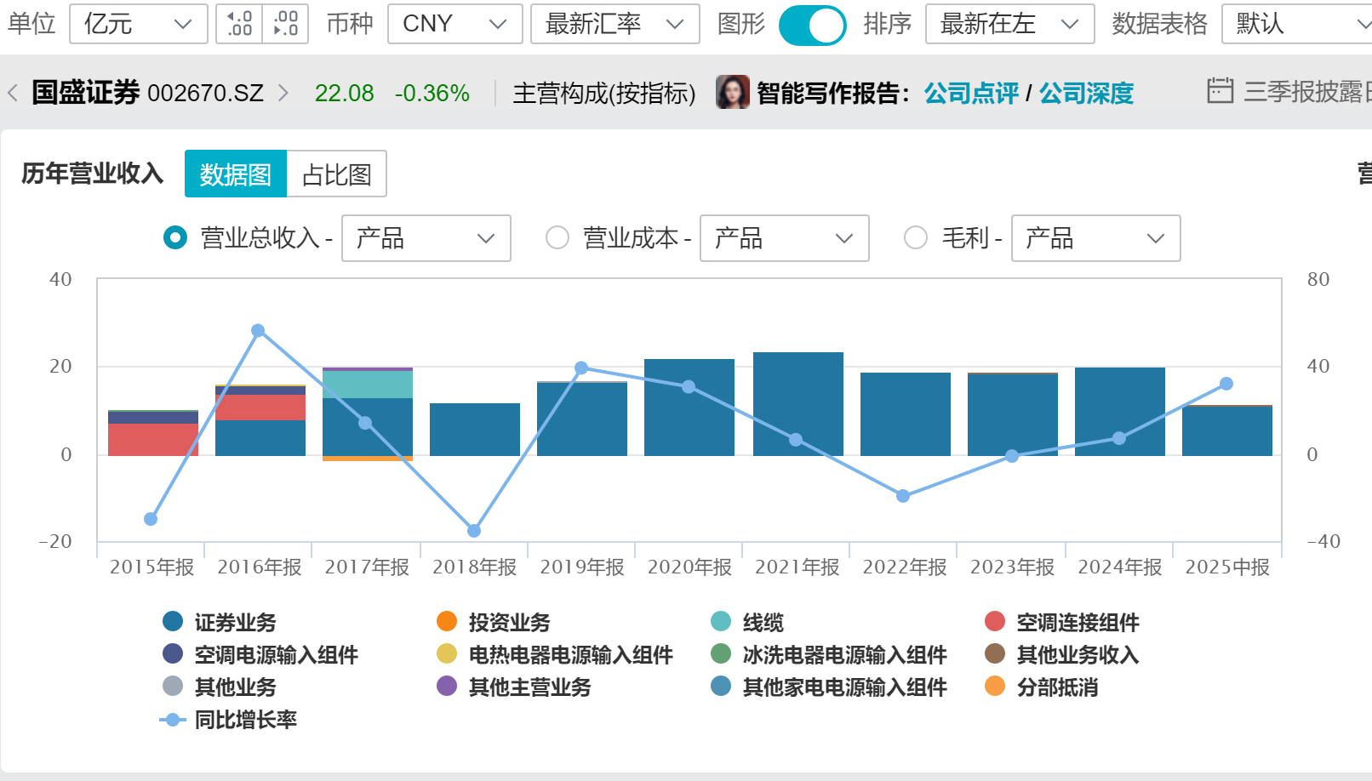Expand the 最新汇率 dropdown
The width and height of the screenshot is (1372, 781).
click(615, 24)
